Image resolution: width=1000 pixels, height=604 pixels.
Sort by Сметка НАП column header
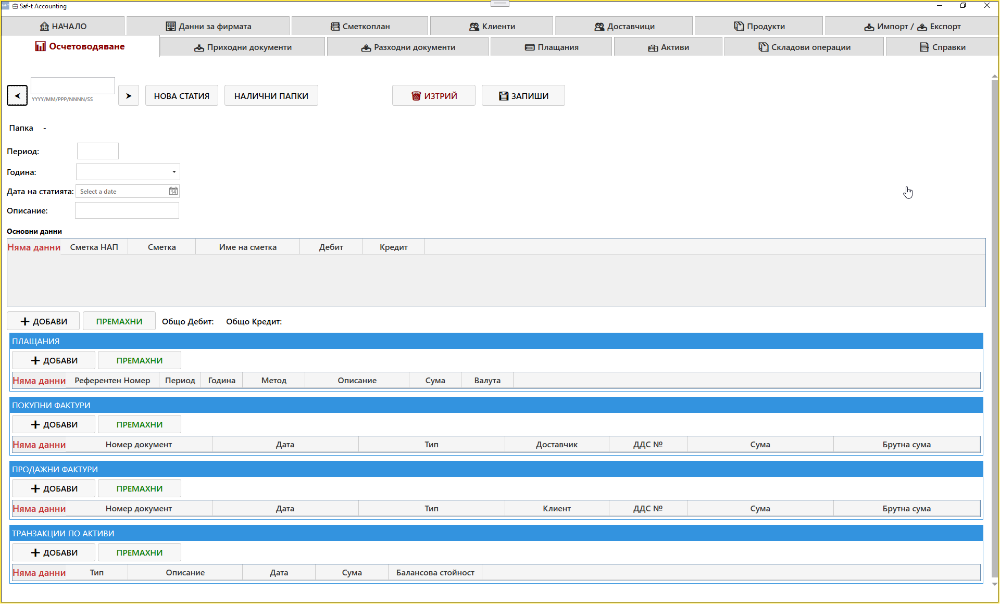[94, 247]
